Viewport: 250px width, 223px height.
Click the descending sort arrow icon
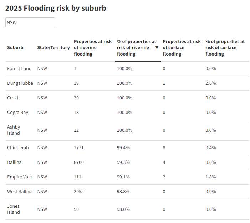(x=157, y=48)
